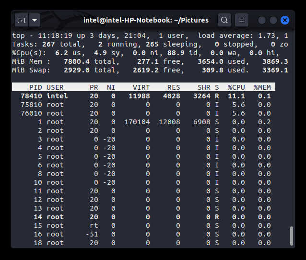The height and width of the screenshot is (260, 306).
Task: Click '7800.4 total' memory value
Action: point(92,61)
